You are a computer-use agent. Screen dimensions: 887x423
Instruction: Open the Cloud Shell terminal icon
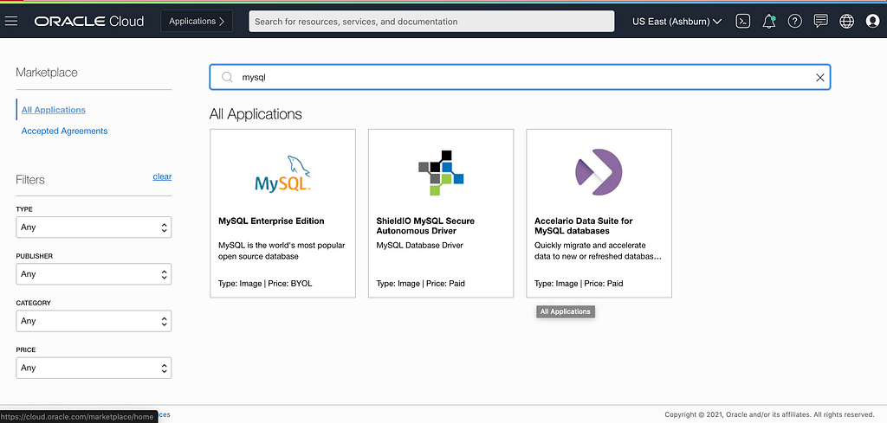742,22
